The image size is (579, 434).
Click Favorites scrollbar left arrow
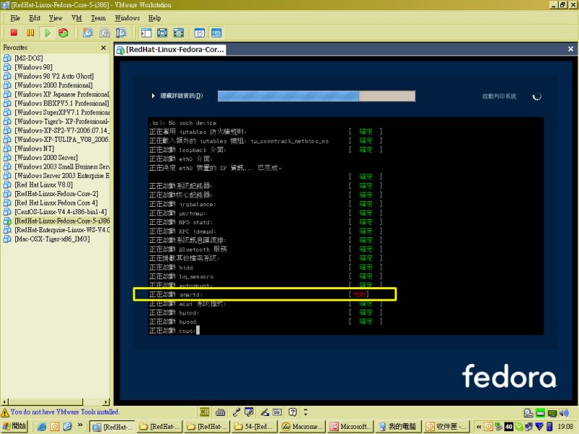coord(5,401)
